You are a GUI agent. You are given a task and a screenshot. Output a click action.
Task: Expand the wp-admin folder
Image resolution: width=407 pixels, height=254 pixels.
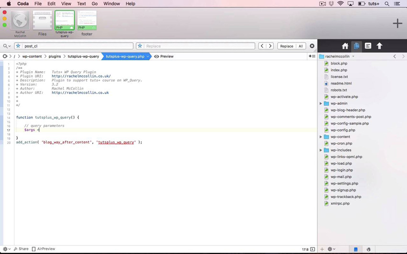pyautogui.click(x=321, y=103)
